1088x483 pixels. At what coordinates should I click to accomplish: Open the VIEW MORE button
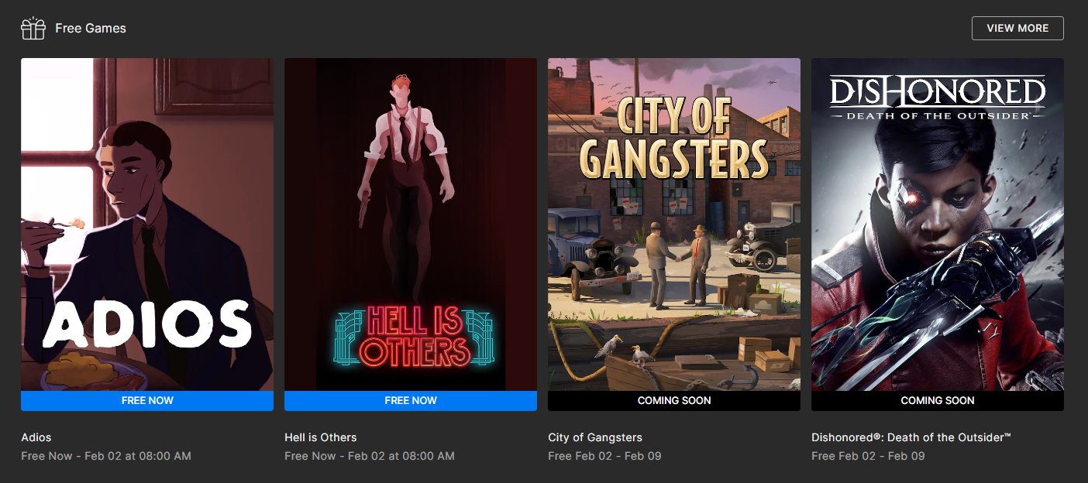click(1017, 28)
